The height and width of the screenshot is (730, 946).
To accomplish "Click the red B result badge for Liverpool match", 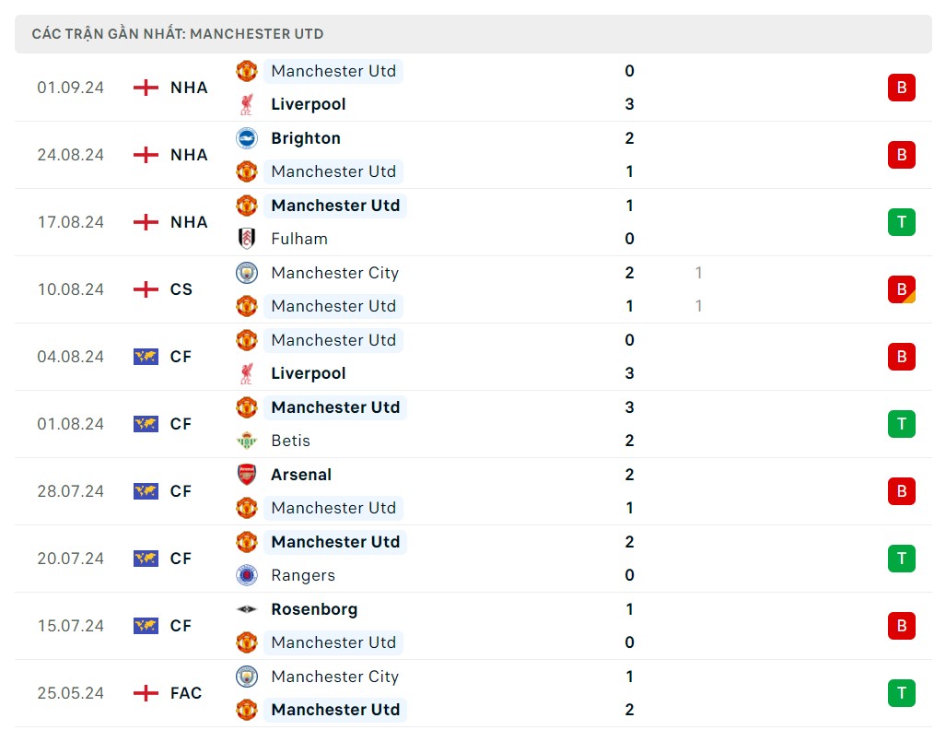I will coord(901,88).
